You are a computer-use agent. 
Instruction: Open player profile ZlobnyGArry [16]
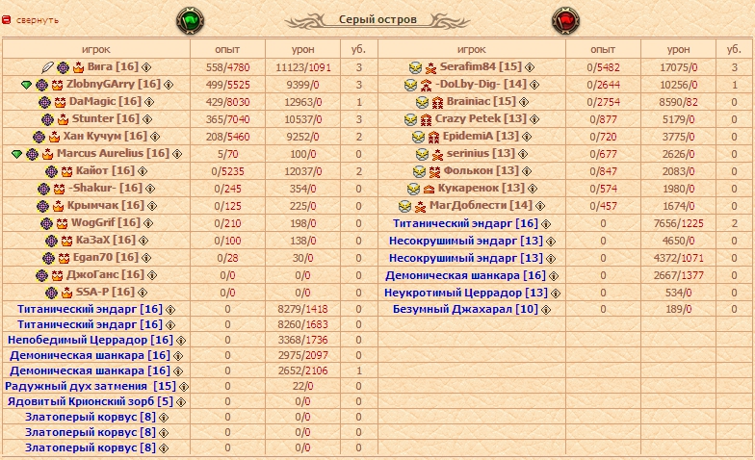tap(114, 84)
